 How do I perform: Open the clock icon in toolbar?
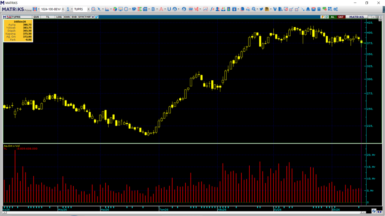click(126, 9)
